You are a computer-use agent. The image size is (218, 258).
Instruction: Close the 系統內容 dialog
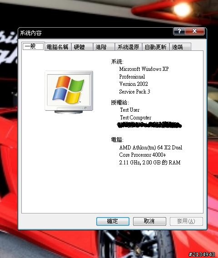tap(195, 31)
